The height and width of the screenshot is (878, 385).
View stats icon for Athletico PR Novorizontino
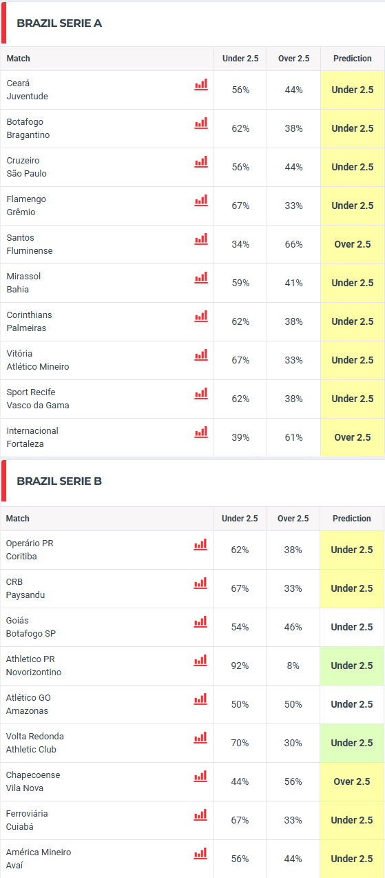coord(200,661)
